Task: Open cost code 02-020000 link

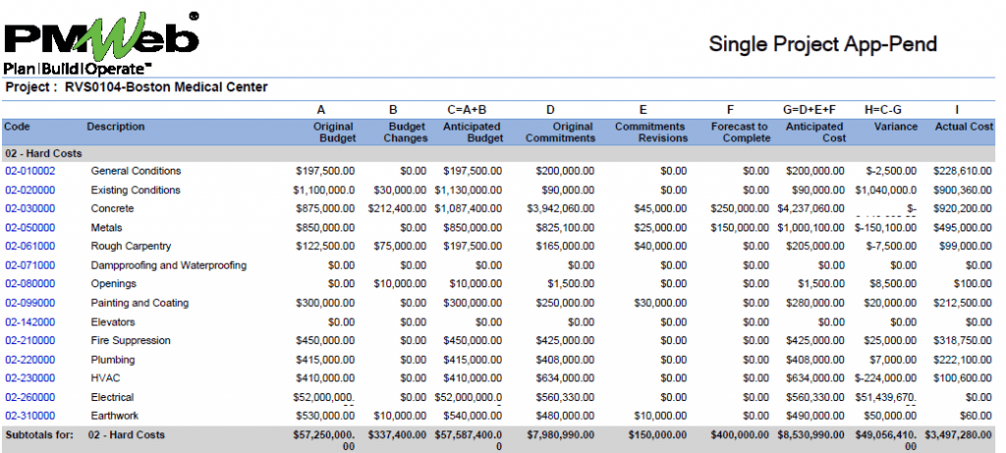Action: pyautogui.click(x=30, y=190)
